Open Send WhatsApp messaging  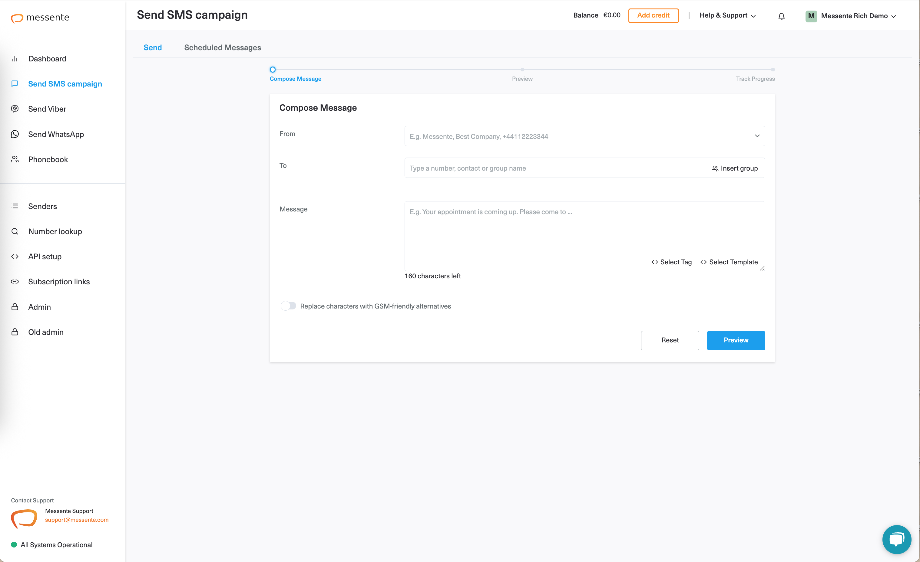(56, 134)
